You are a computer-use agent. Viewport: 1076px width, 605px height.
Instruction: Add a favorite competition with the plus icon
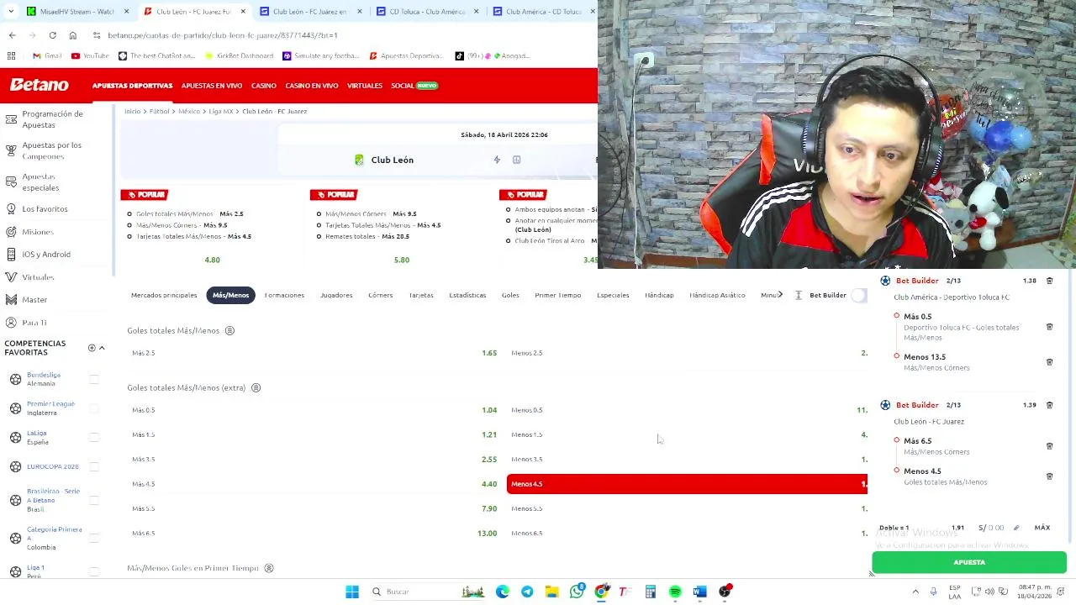[92, 348]
